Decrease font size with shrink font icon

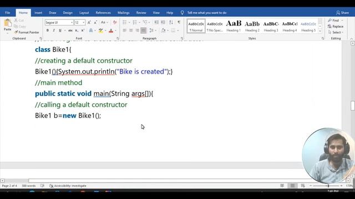pos(95,22)
